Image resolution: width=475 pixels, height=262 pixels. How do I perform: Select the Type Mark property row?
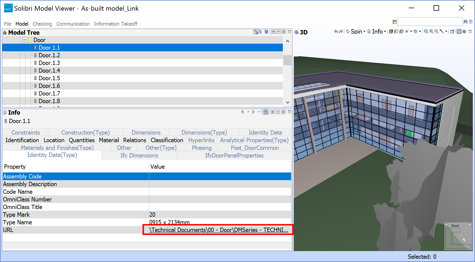(x=147, y=215)
